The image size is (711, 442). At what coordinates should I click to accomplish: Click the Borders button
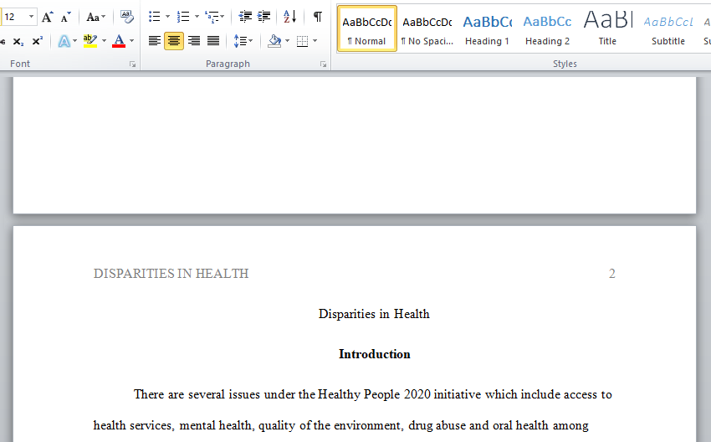[302, 41]
